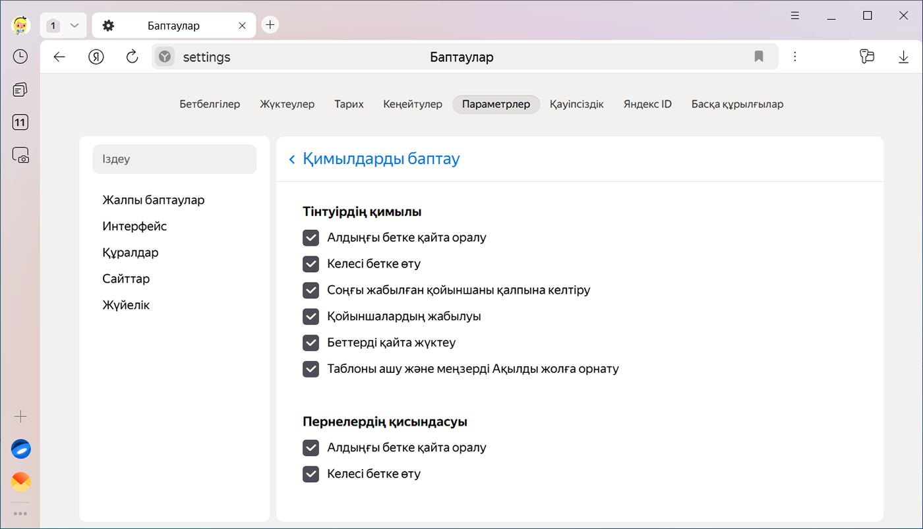923x529 pixels.
Task: Toggle the "Беттерді қайта жүктеу" checkbox
Action: point(311,343)
